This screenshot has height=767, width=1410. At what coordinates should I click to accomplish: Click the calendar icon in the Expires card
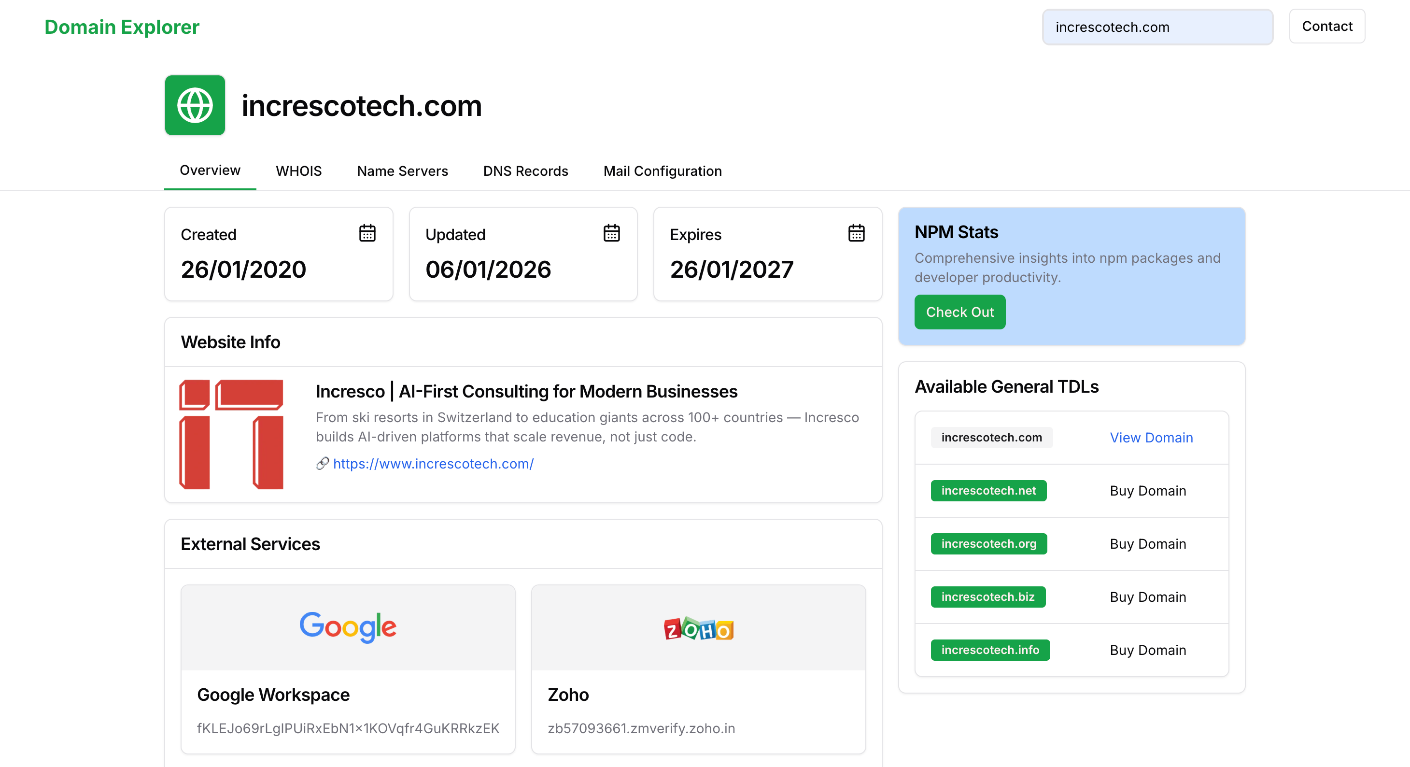(856, 233)
